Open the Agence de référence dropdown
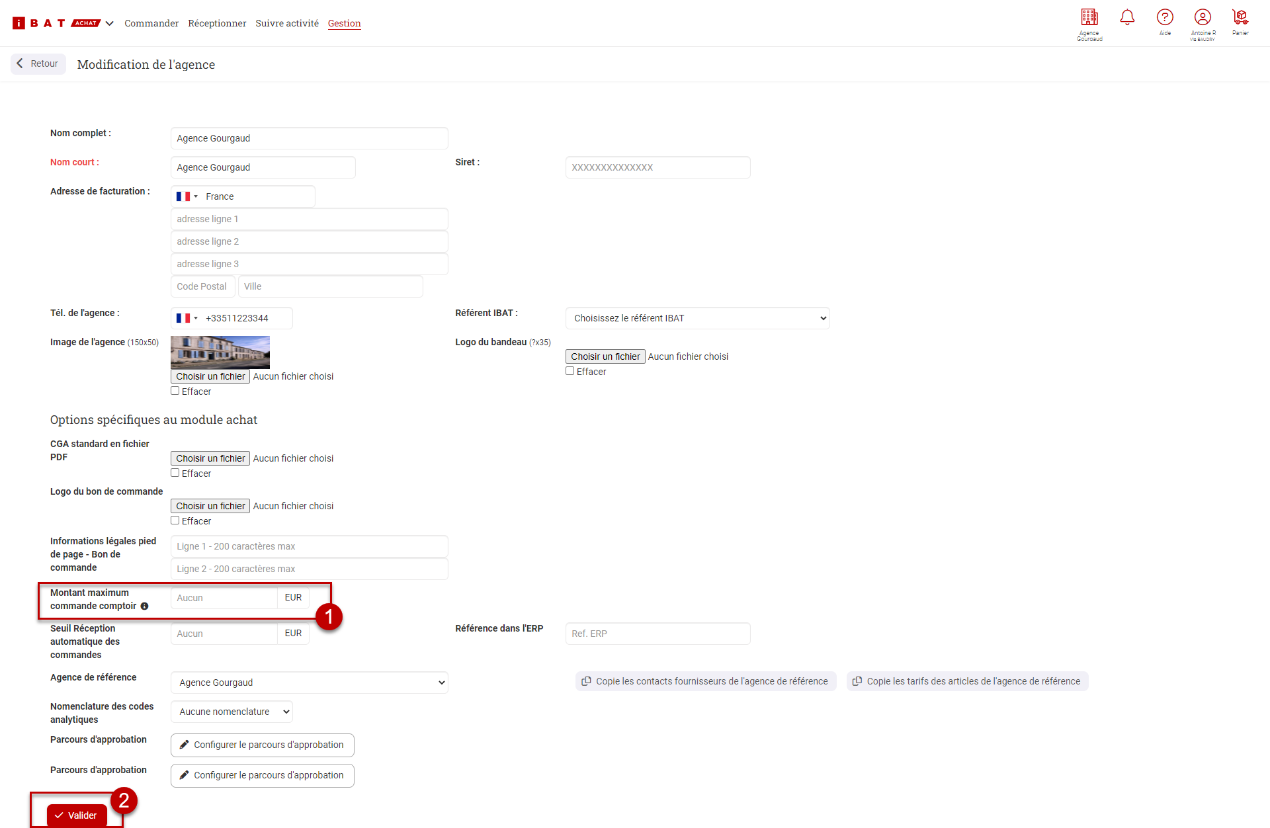This screenshot has height=828, width=1270. [309, 683]
